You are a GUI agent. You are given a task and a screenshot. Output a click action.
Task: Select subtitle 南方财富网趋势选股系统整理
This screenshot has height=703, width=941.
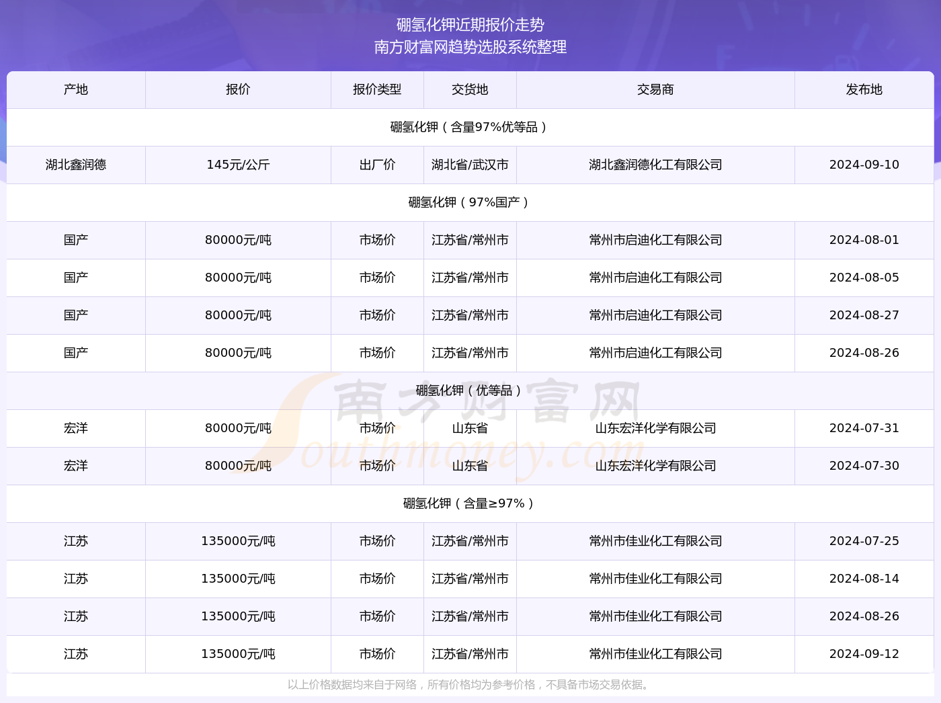[470, 47]
